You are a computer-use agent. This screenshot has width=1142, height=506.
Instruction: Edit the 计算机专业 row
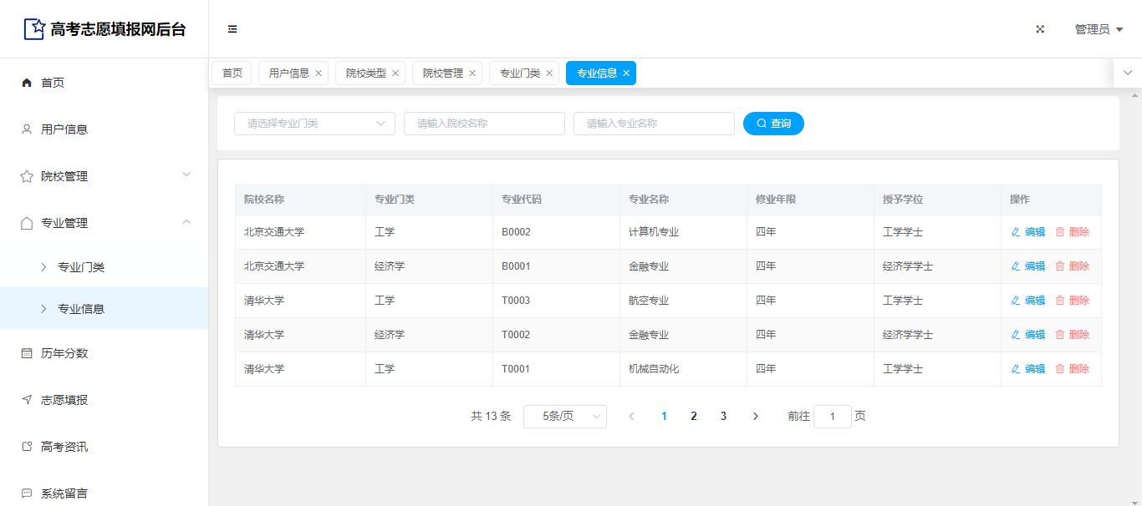coord(1028,232)
